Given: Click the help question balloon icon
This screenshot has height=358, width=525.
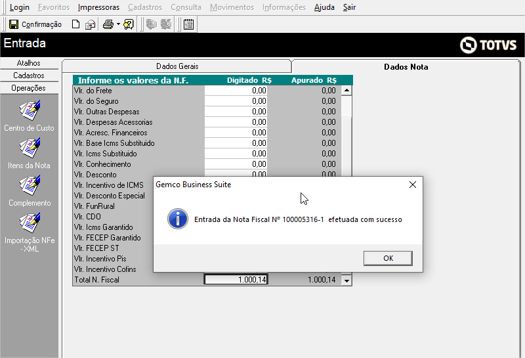Looking at the screenshot, I should coord(128,24).
